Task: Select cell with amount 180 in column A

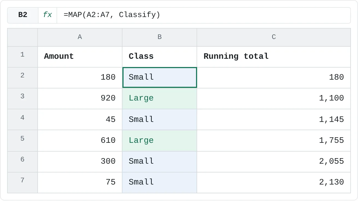Action: click(x=80, y=77)
